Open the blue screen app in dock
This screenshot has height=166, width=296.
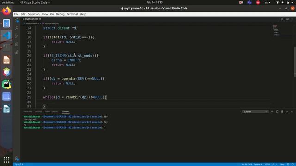tap(6, 96)
